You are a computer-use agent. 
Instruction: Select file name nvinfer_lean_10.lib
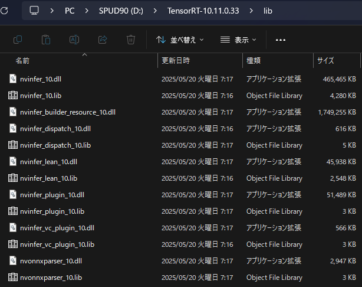(49, 178)
